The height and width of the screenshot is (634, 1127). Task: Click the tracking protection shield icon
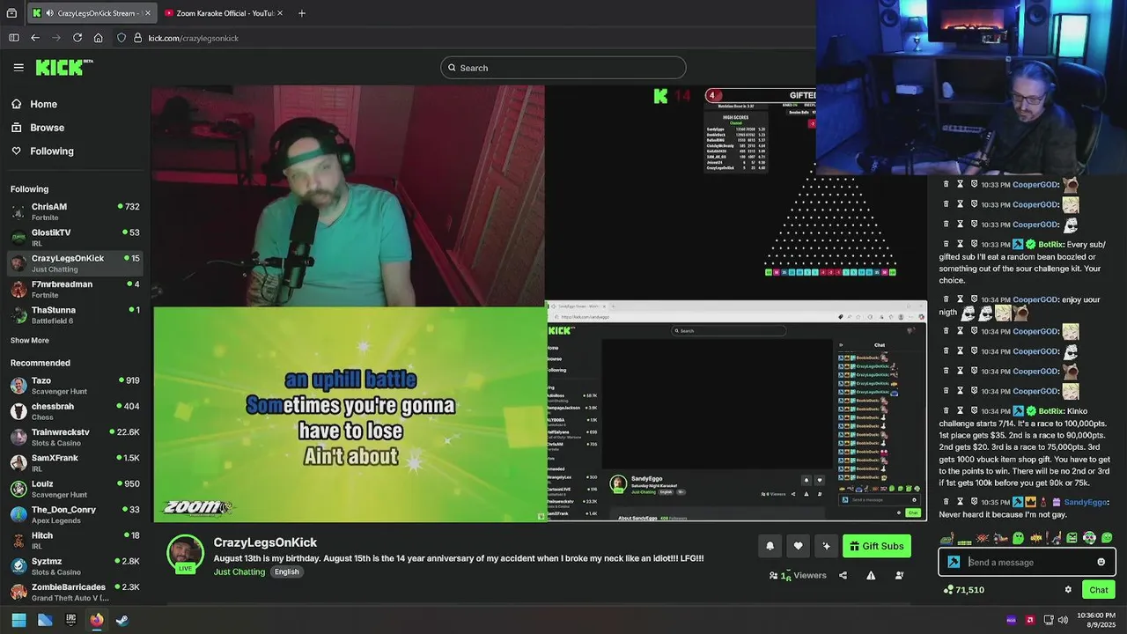122,38
